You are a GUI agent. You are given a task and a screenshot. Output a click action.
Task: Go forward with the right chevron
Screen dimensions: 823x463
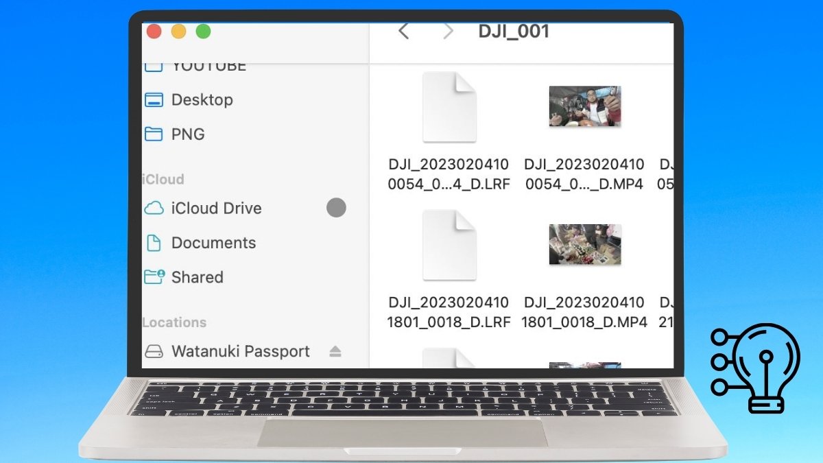tap(448, 31)
